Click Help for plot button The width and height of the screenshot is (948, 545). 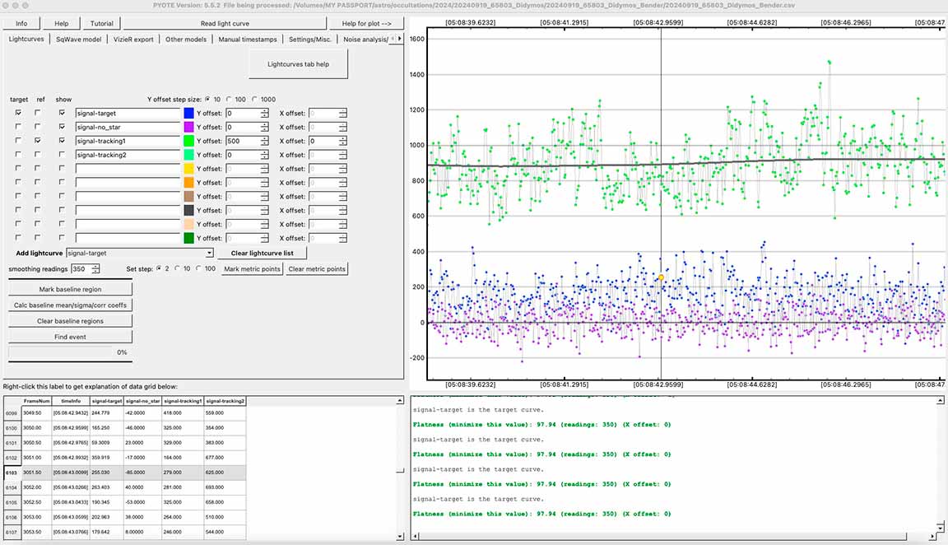(x=366, y=24)
